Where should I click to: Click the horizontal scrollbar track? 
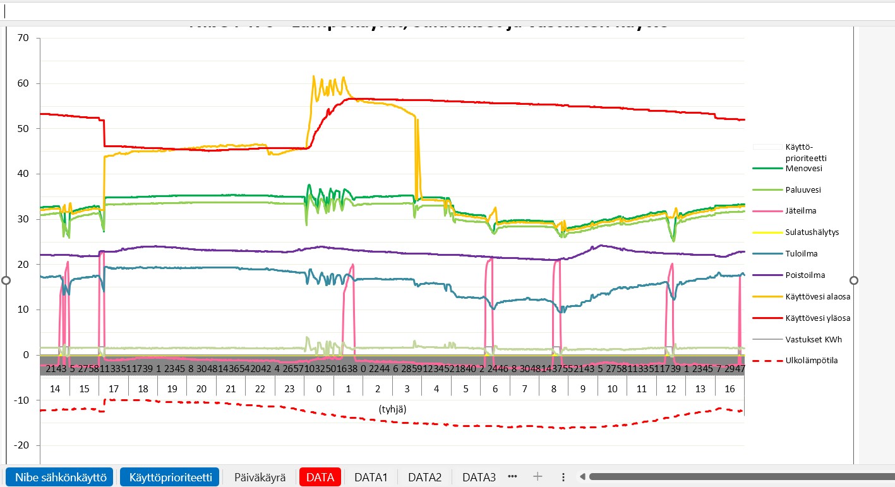[739, 477]
